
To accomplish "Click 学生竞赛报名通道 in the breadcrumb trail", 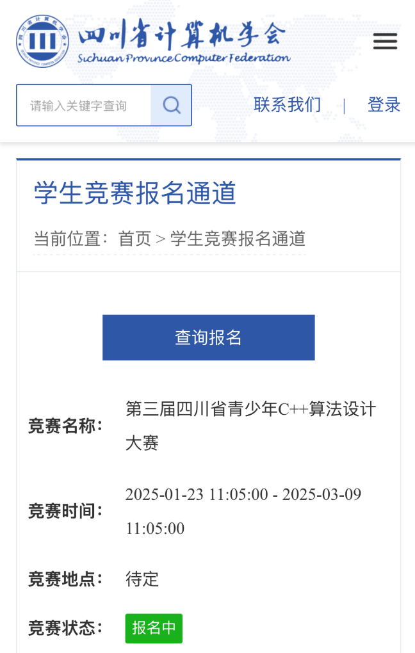I will [x=238, y=239].
